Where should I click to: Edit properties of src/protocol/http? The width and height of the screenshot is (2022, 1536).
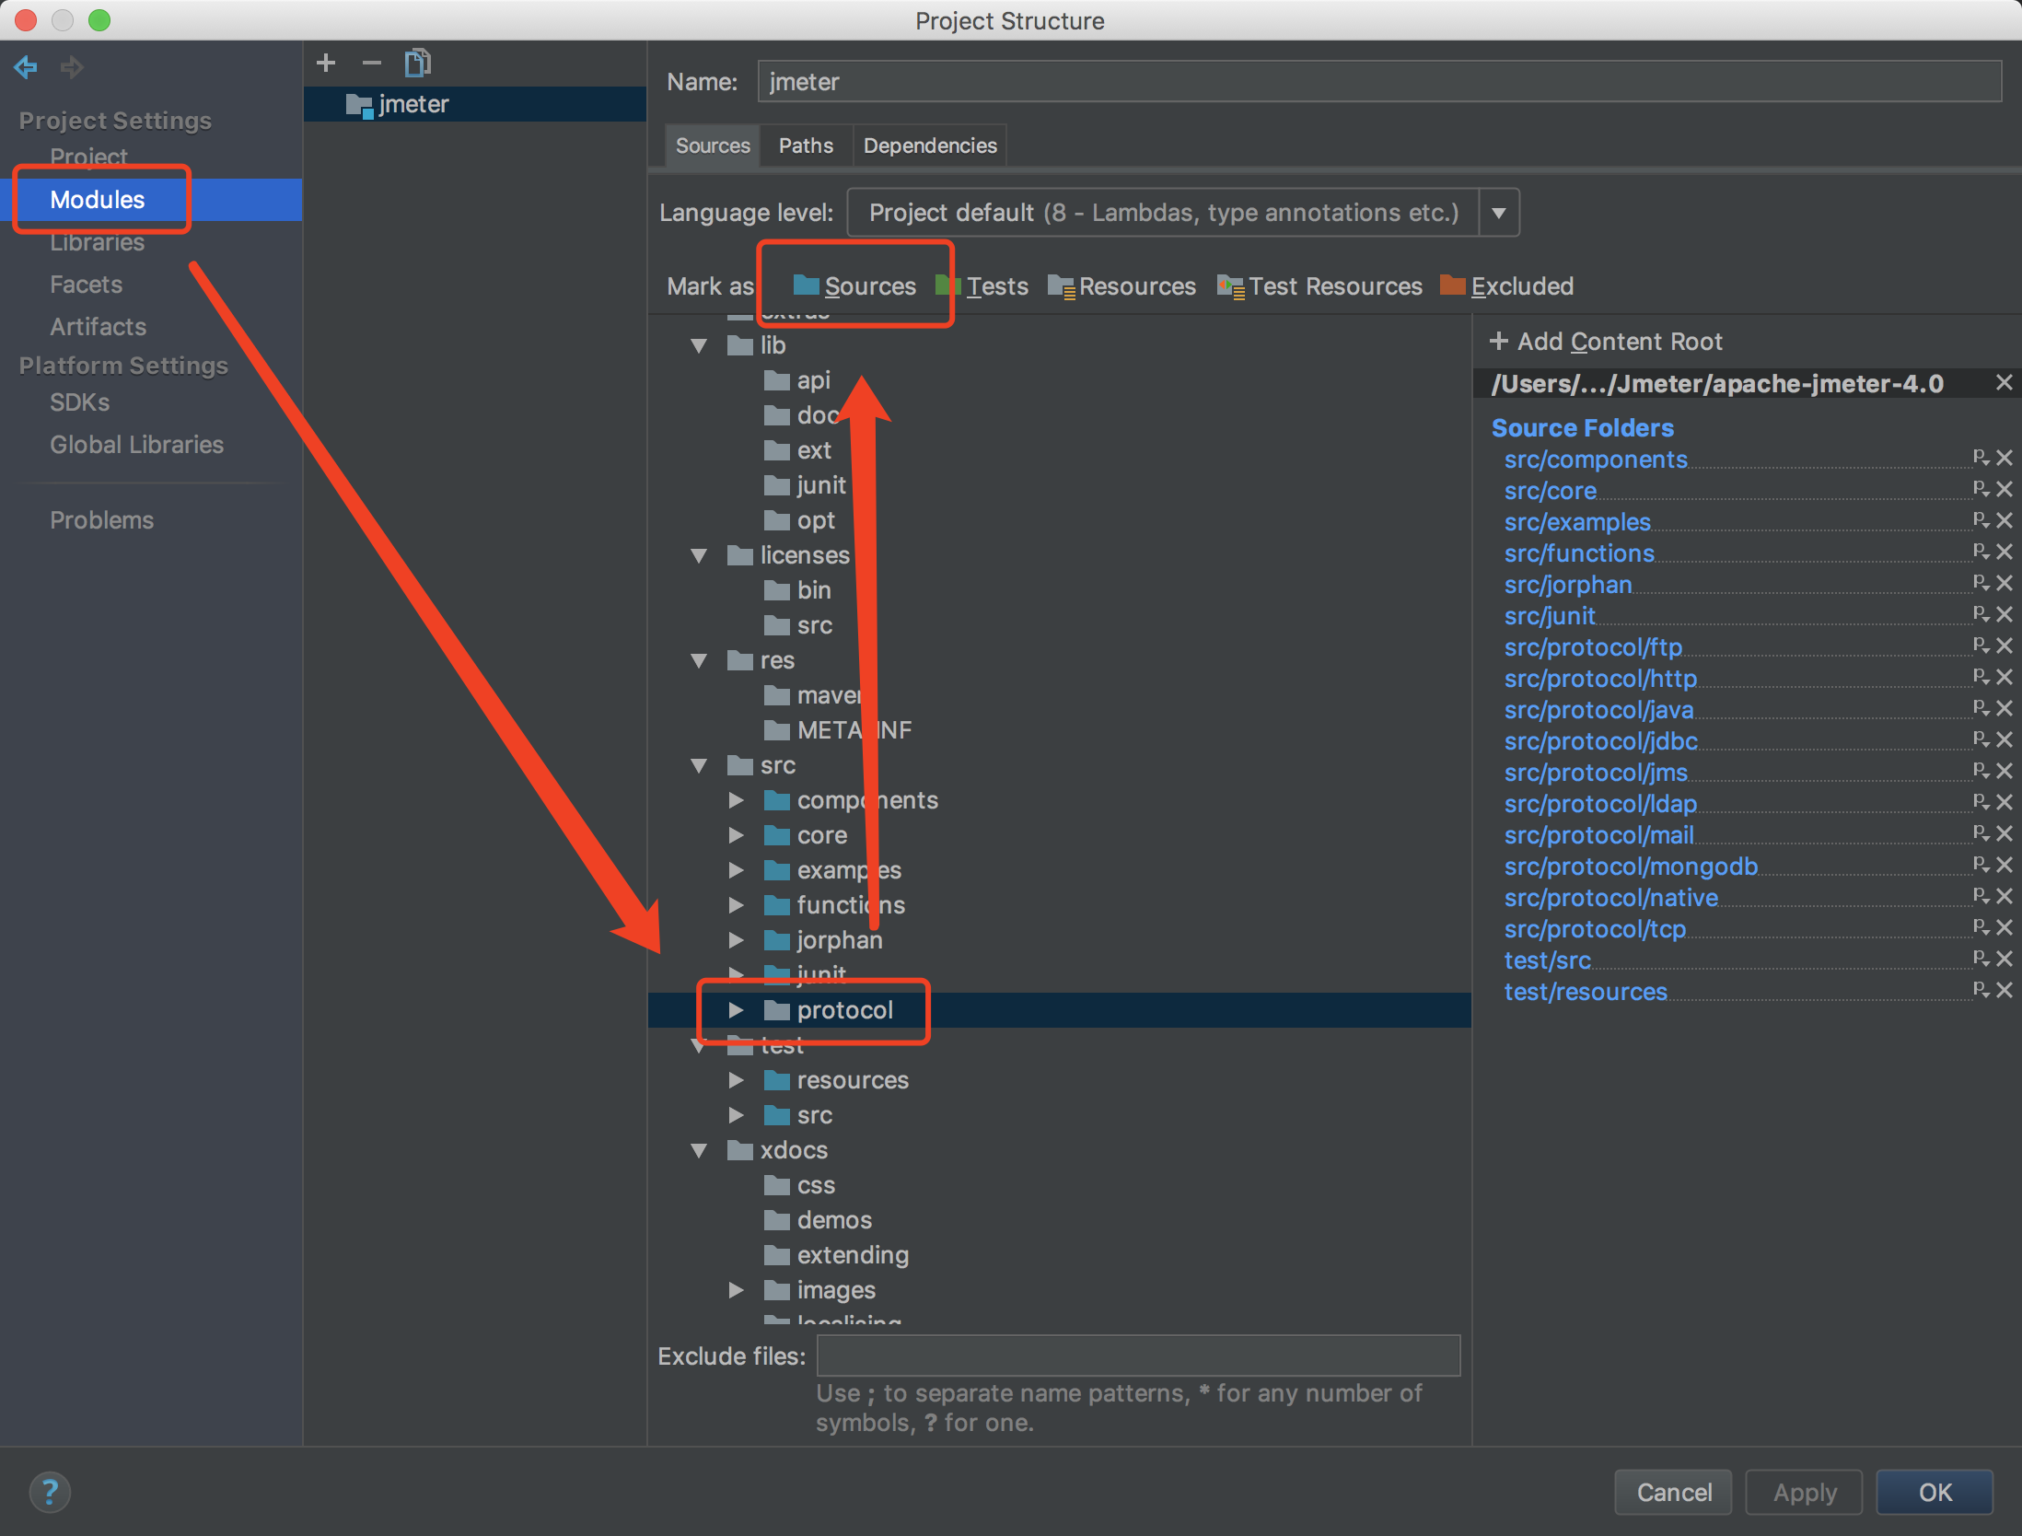(x=1981, y=677)
